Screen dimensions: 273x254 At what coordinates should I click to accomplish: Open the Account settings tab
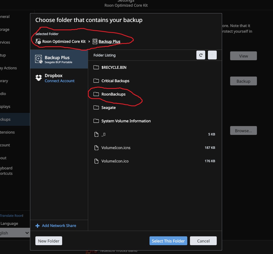click(x=5, y=145)
